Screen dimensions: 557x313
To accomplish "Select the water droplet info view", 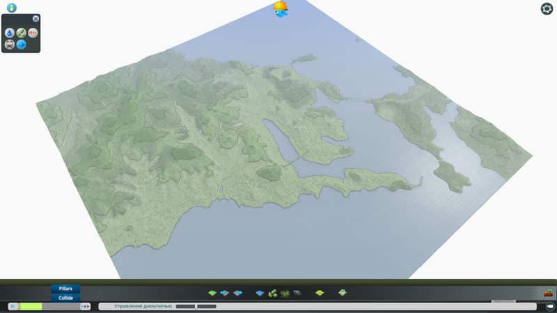I will pyautogui.click(x=10, y=33).
